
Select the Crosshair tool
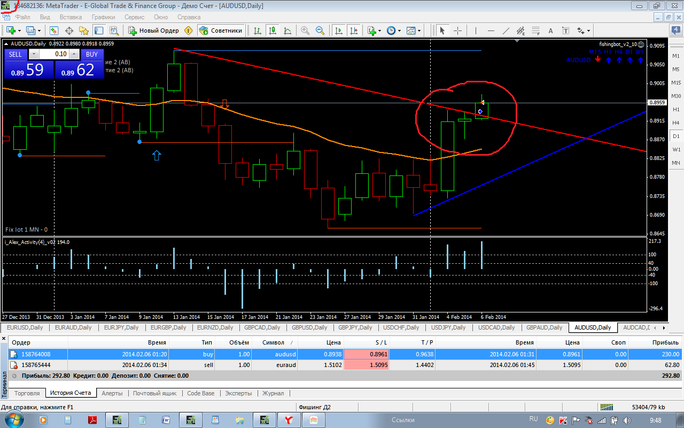458,30
